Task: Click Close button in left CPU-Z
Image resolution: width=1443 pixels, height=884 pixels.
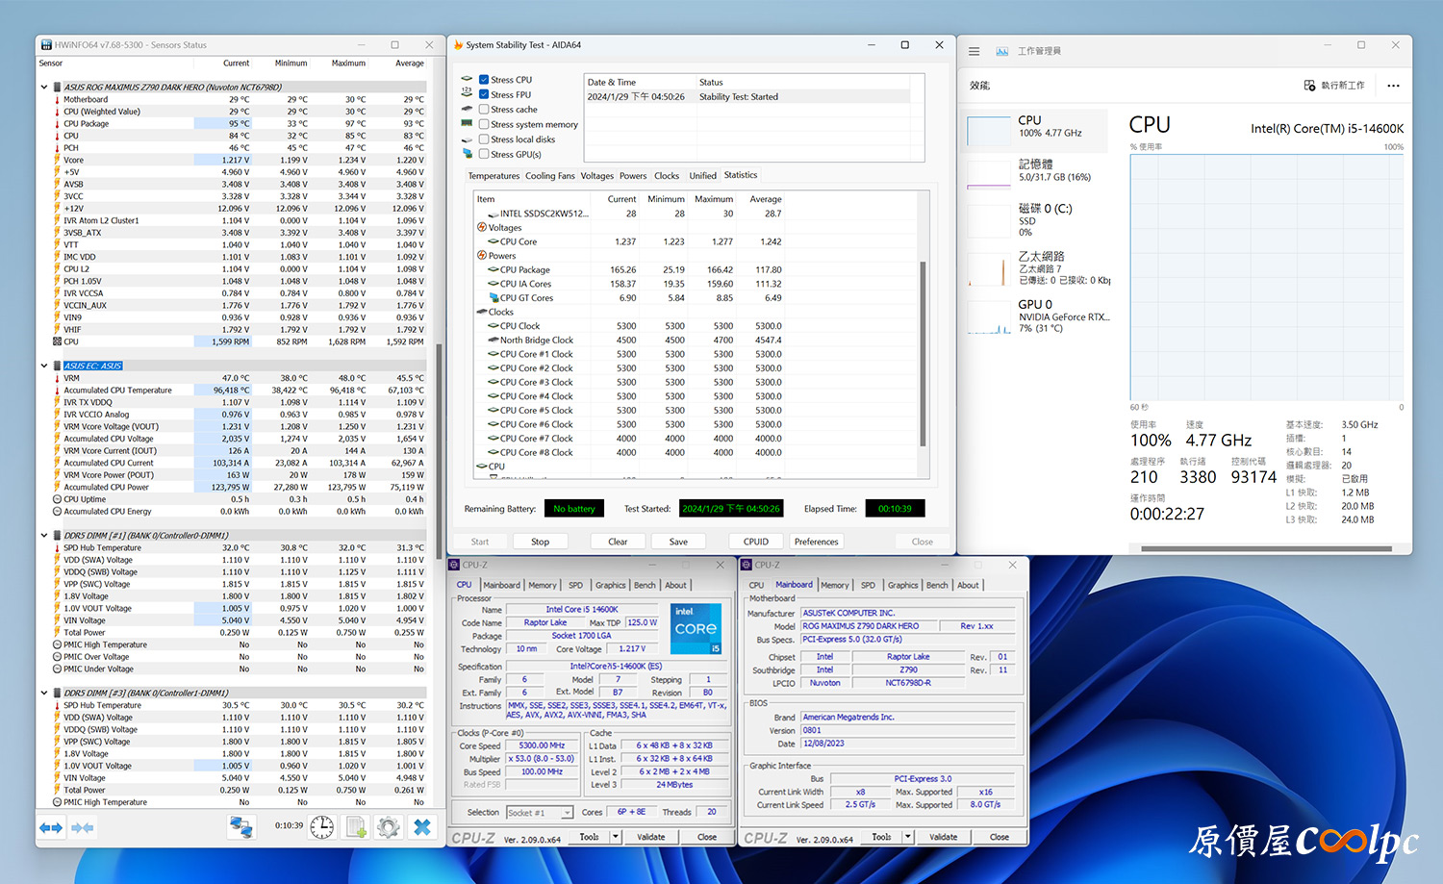Action: pos(707,837)
